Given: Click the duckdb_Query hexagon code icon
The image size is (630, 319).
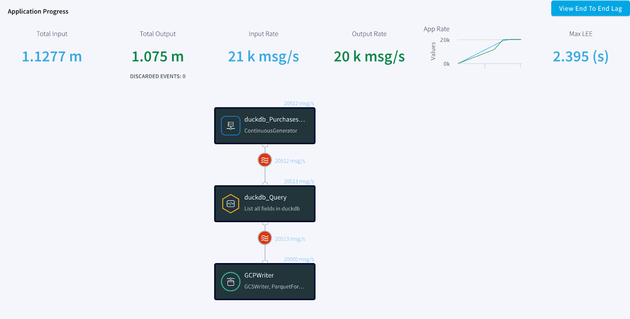Looking at the screenshot, I should [x=231, y=204].
